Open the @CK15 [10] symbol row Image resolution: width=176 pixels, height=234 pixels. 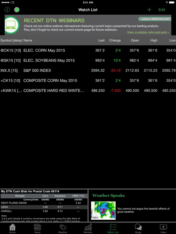tap(88, 50)
